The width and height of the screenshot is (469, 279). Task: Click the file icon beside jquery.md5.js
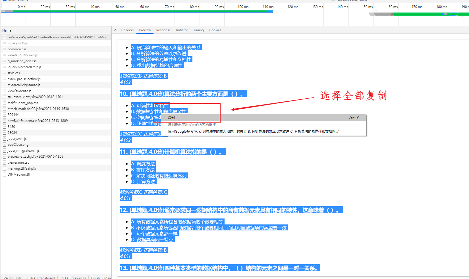click(x=5, y=43)
